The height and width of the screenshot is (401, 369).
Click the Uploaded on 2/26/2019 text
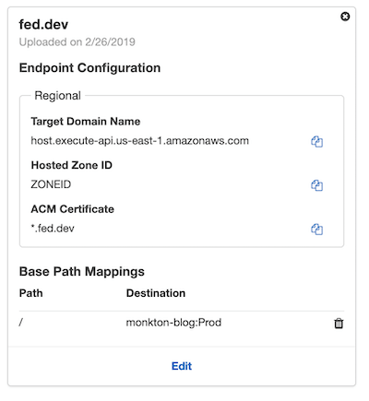77,41
